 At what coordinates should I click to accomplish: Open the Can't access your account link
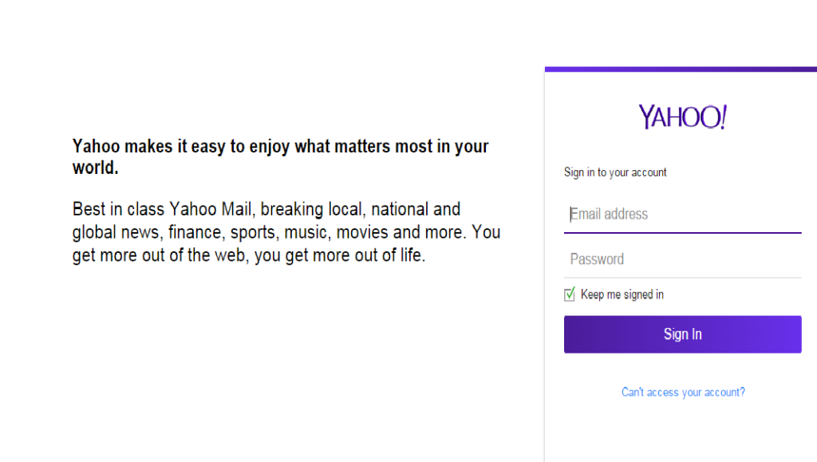[683, 393]
